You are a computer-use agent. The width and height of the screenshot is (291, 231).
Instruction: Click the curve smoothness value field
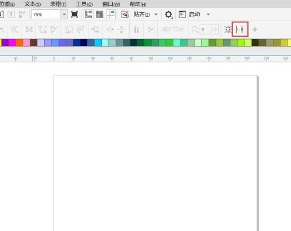click(205, 30)
